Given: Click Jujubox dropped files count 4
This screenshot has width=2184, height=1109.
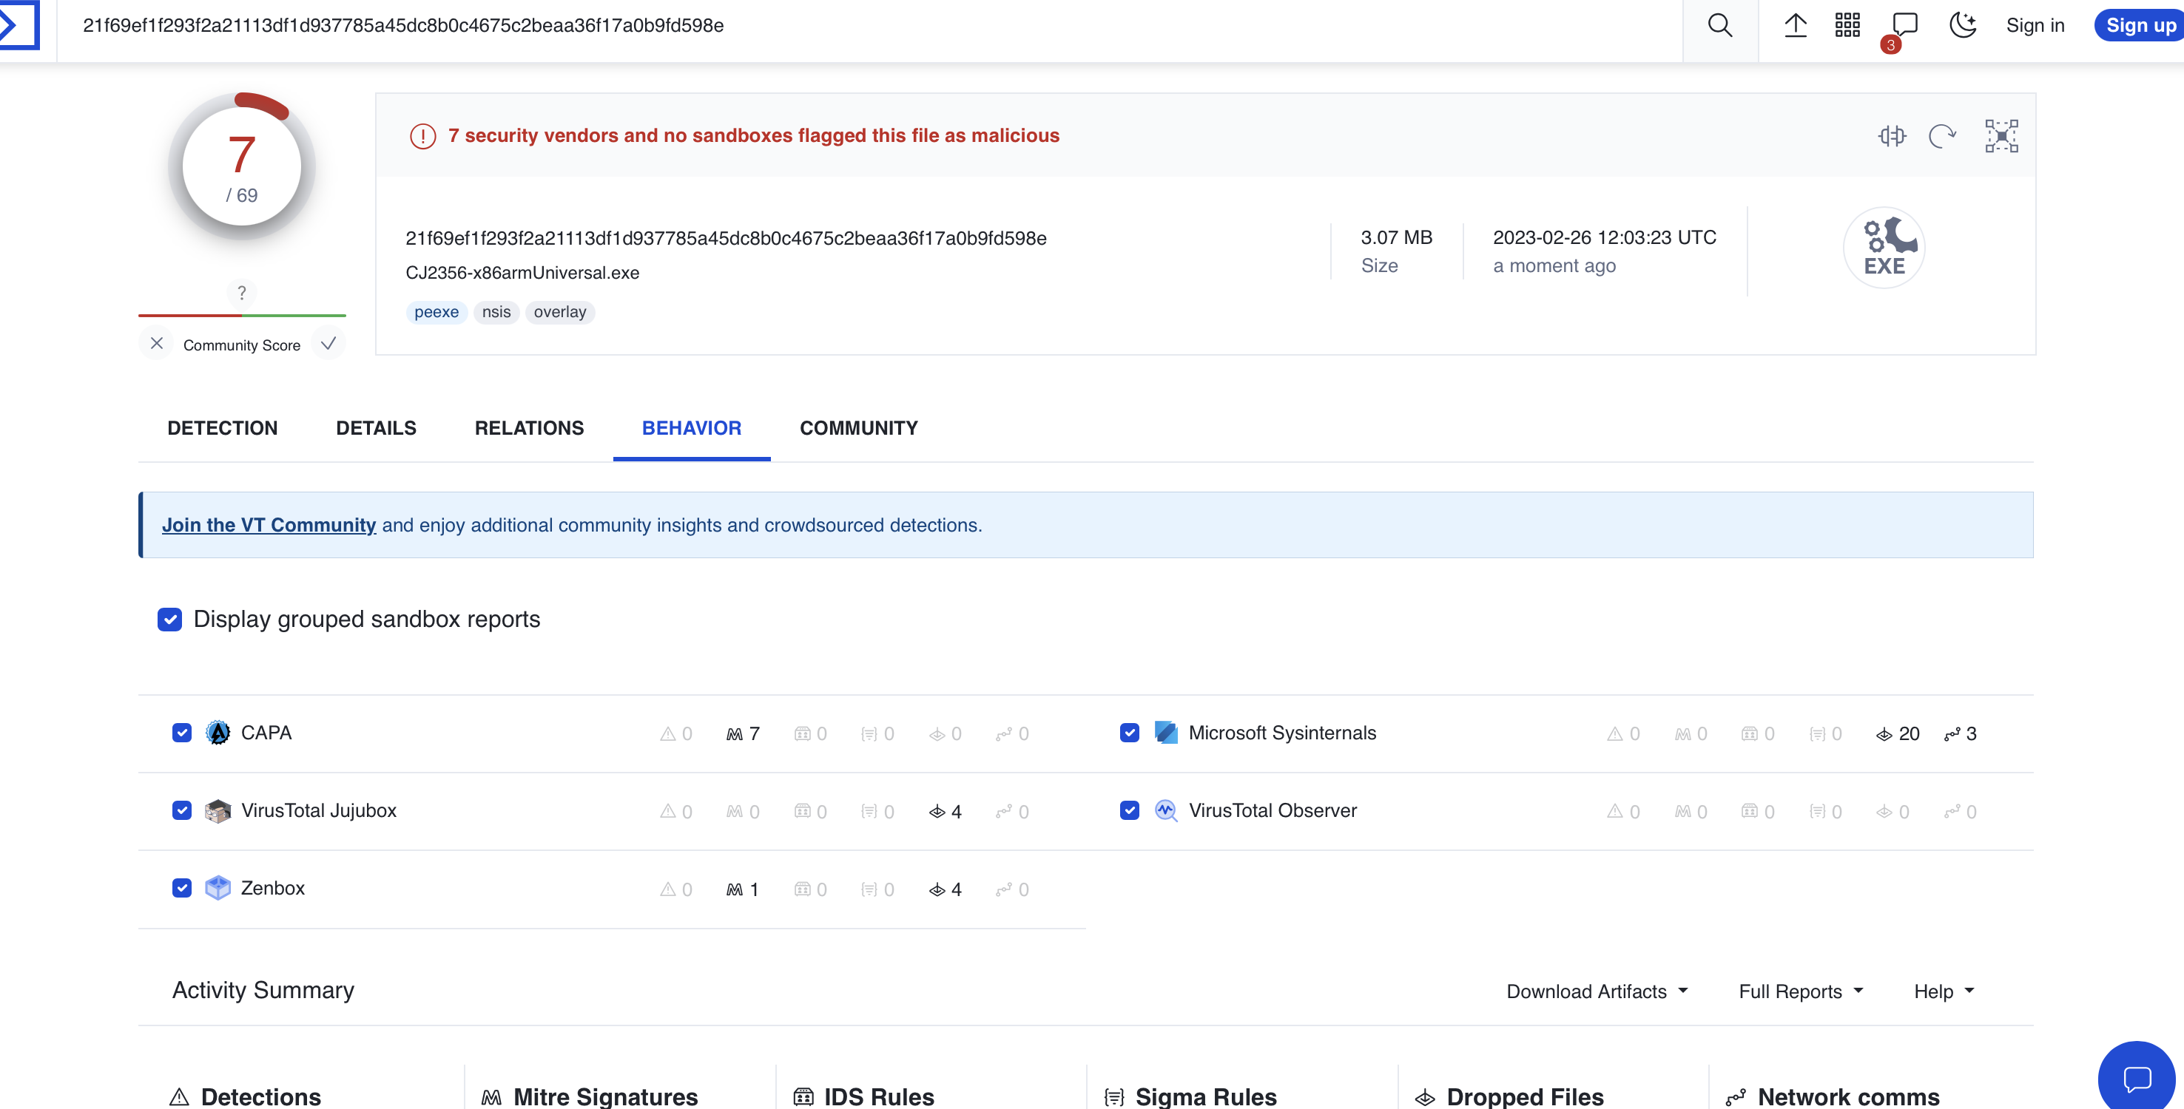Looking at the screenshot, I should [x=946, y=812].
